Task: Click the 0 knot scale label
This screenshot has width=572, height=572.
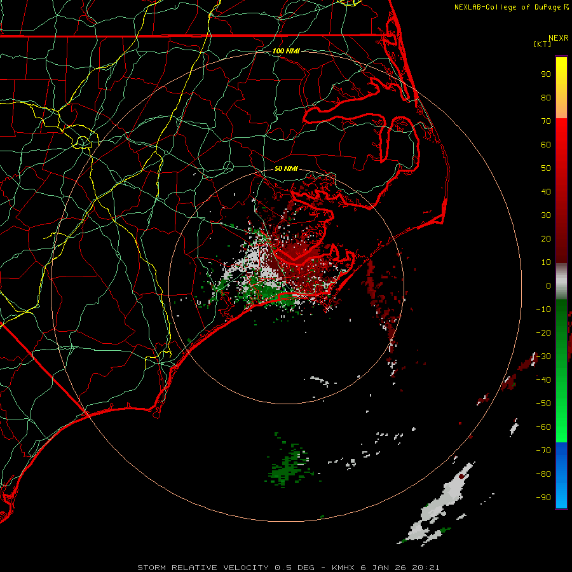Action: point(548,285)
